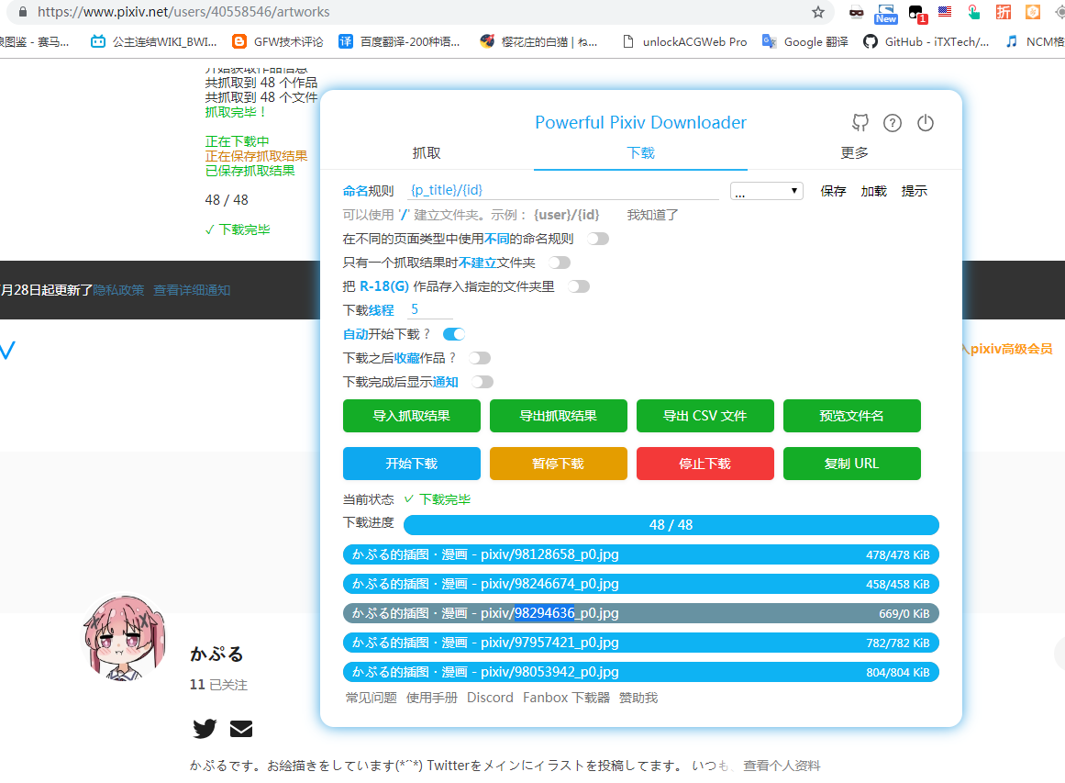Viewport: 1065px width, 783px height.
Task: Enable 下载之后收藏作品 toggle
Action: (479, 357)
